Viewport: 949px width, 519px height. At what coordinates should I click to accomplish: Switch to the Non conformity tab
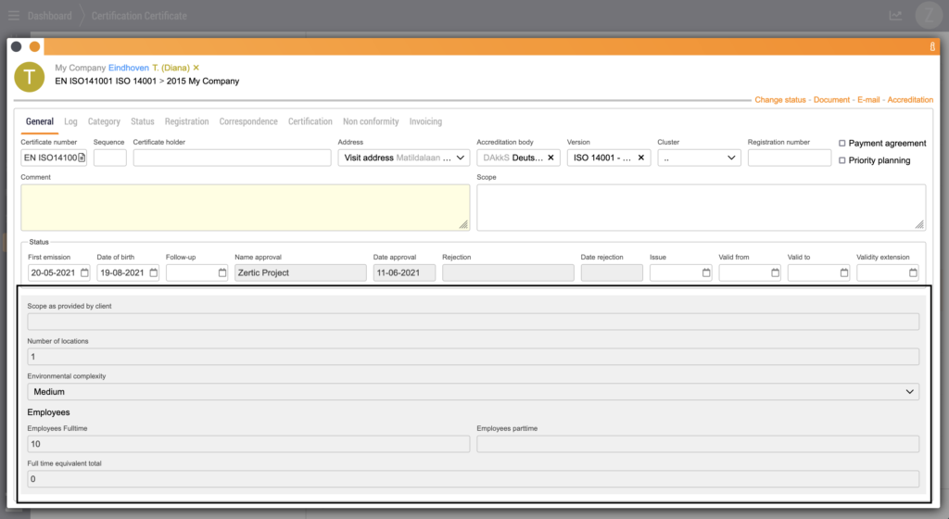(x=371, y=121)
